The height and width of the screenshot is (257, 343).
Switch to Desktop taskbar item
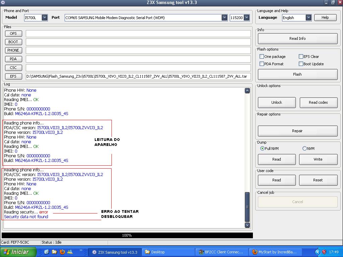[x=168, y=252]
